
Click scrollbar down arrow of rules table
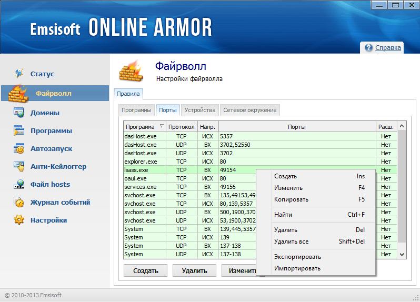pyautogui.click(x=402, y=254)
